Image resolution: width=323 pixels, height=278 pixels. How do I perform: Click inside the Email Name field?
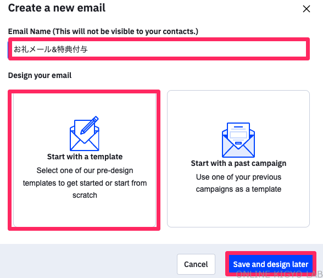[159, 49]
